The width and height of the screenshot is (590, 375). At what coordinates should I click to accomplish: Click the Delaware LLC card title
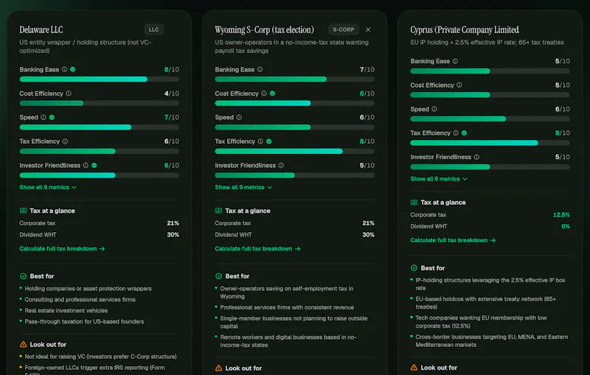[x=41, y=29]
